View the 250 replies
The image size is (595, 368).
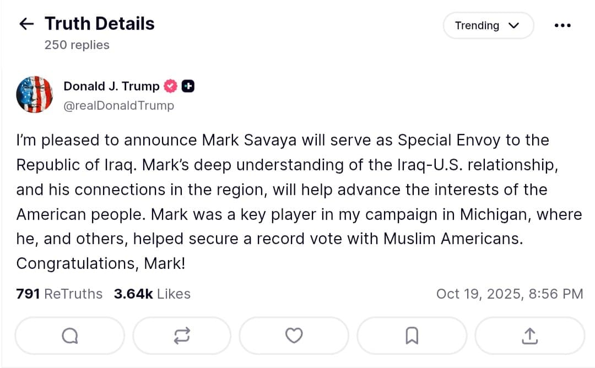(x=77, y=45)
